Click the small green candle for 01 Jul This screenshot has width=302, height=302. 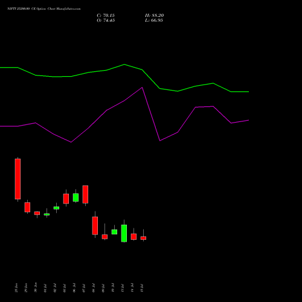coord(47,214)
